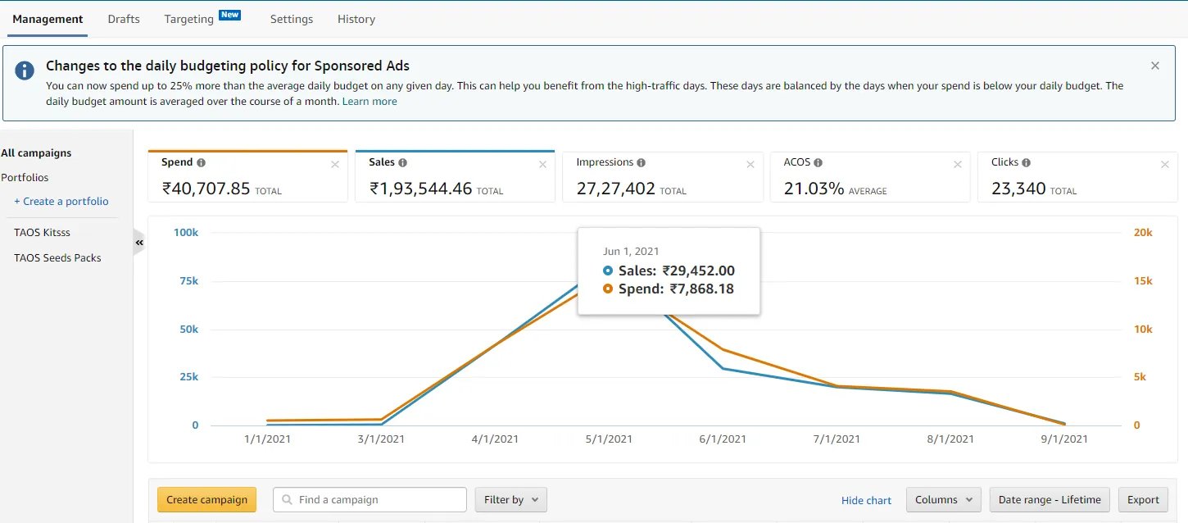This screenshot has height=523, width=1188.
Task: Click the Impressions info icon
Action: click(x=641, y=162)
